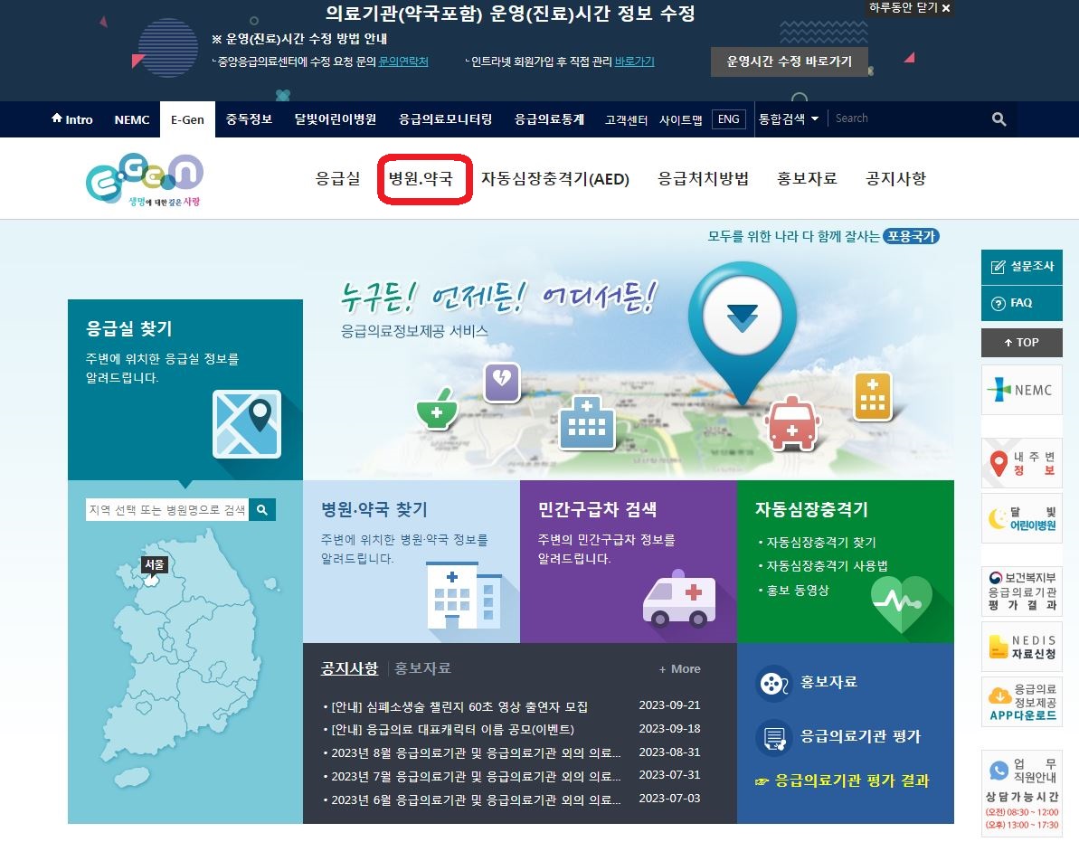Open the 병원.약국 menu item
Screen dimensions: 1079x842
point(423,178)
